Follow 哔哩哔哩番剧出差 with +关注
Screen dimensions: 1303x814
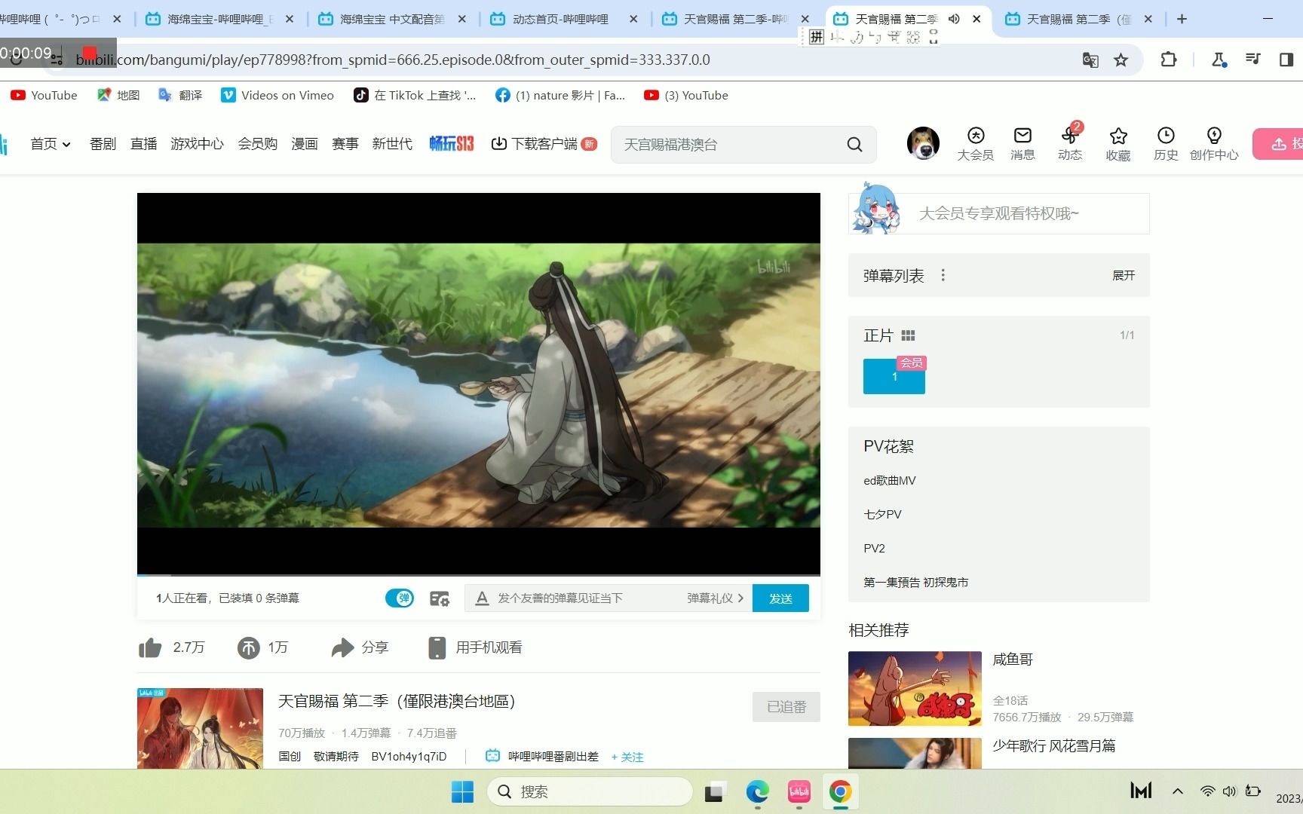pyautogui.click(x=627, y=757)
